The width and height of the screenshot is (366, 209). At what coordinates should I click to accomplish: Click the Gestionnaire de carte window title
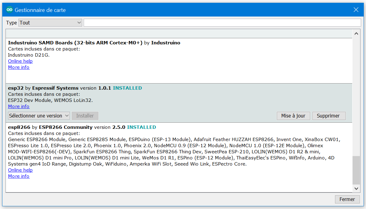(40, 10)
